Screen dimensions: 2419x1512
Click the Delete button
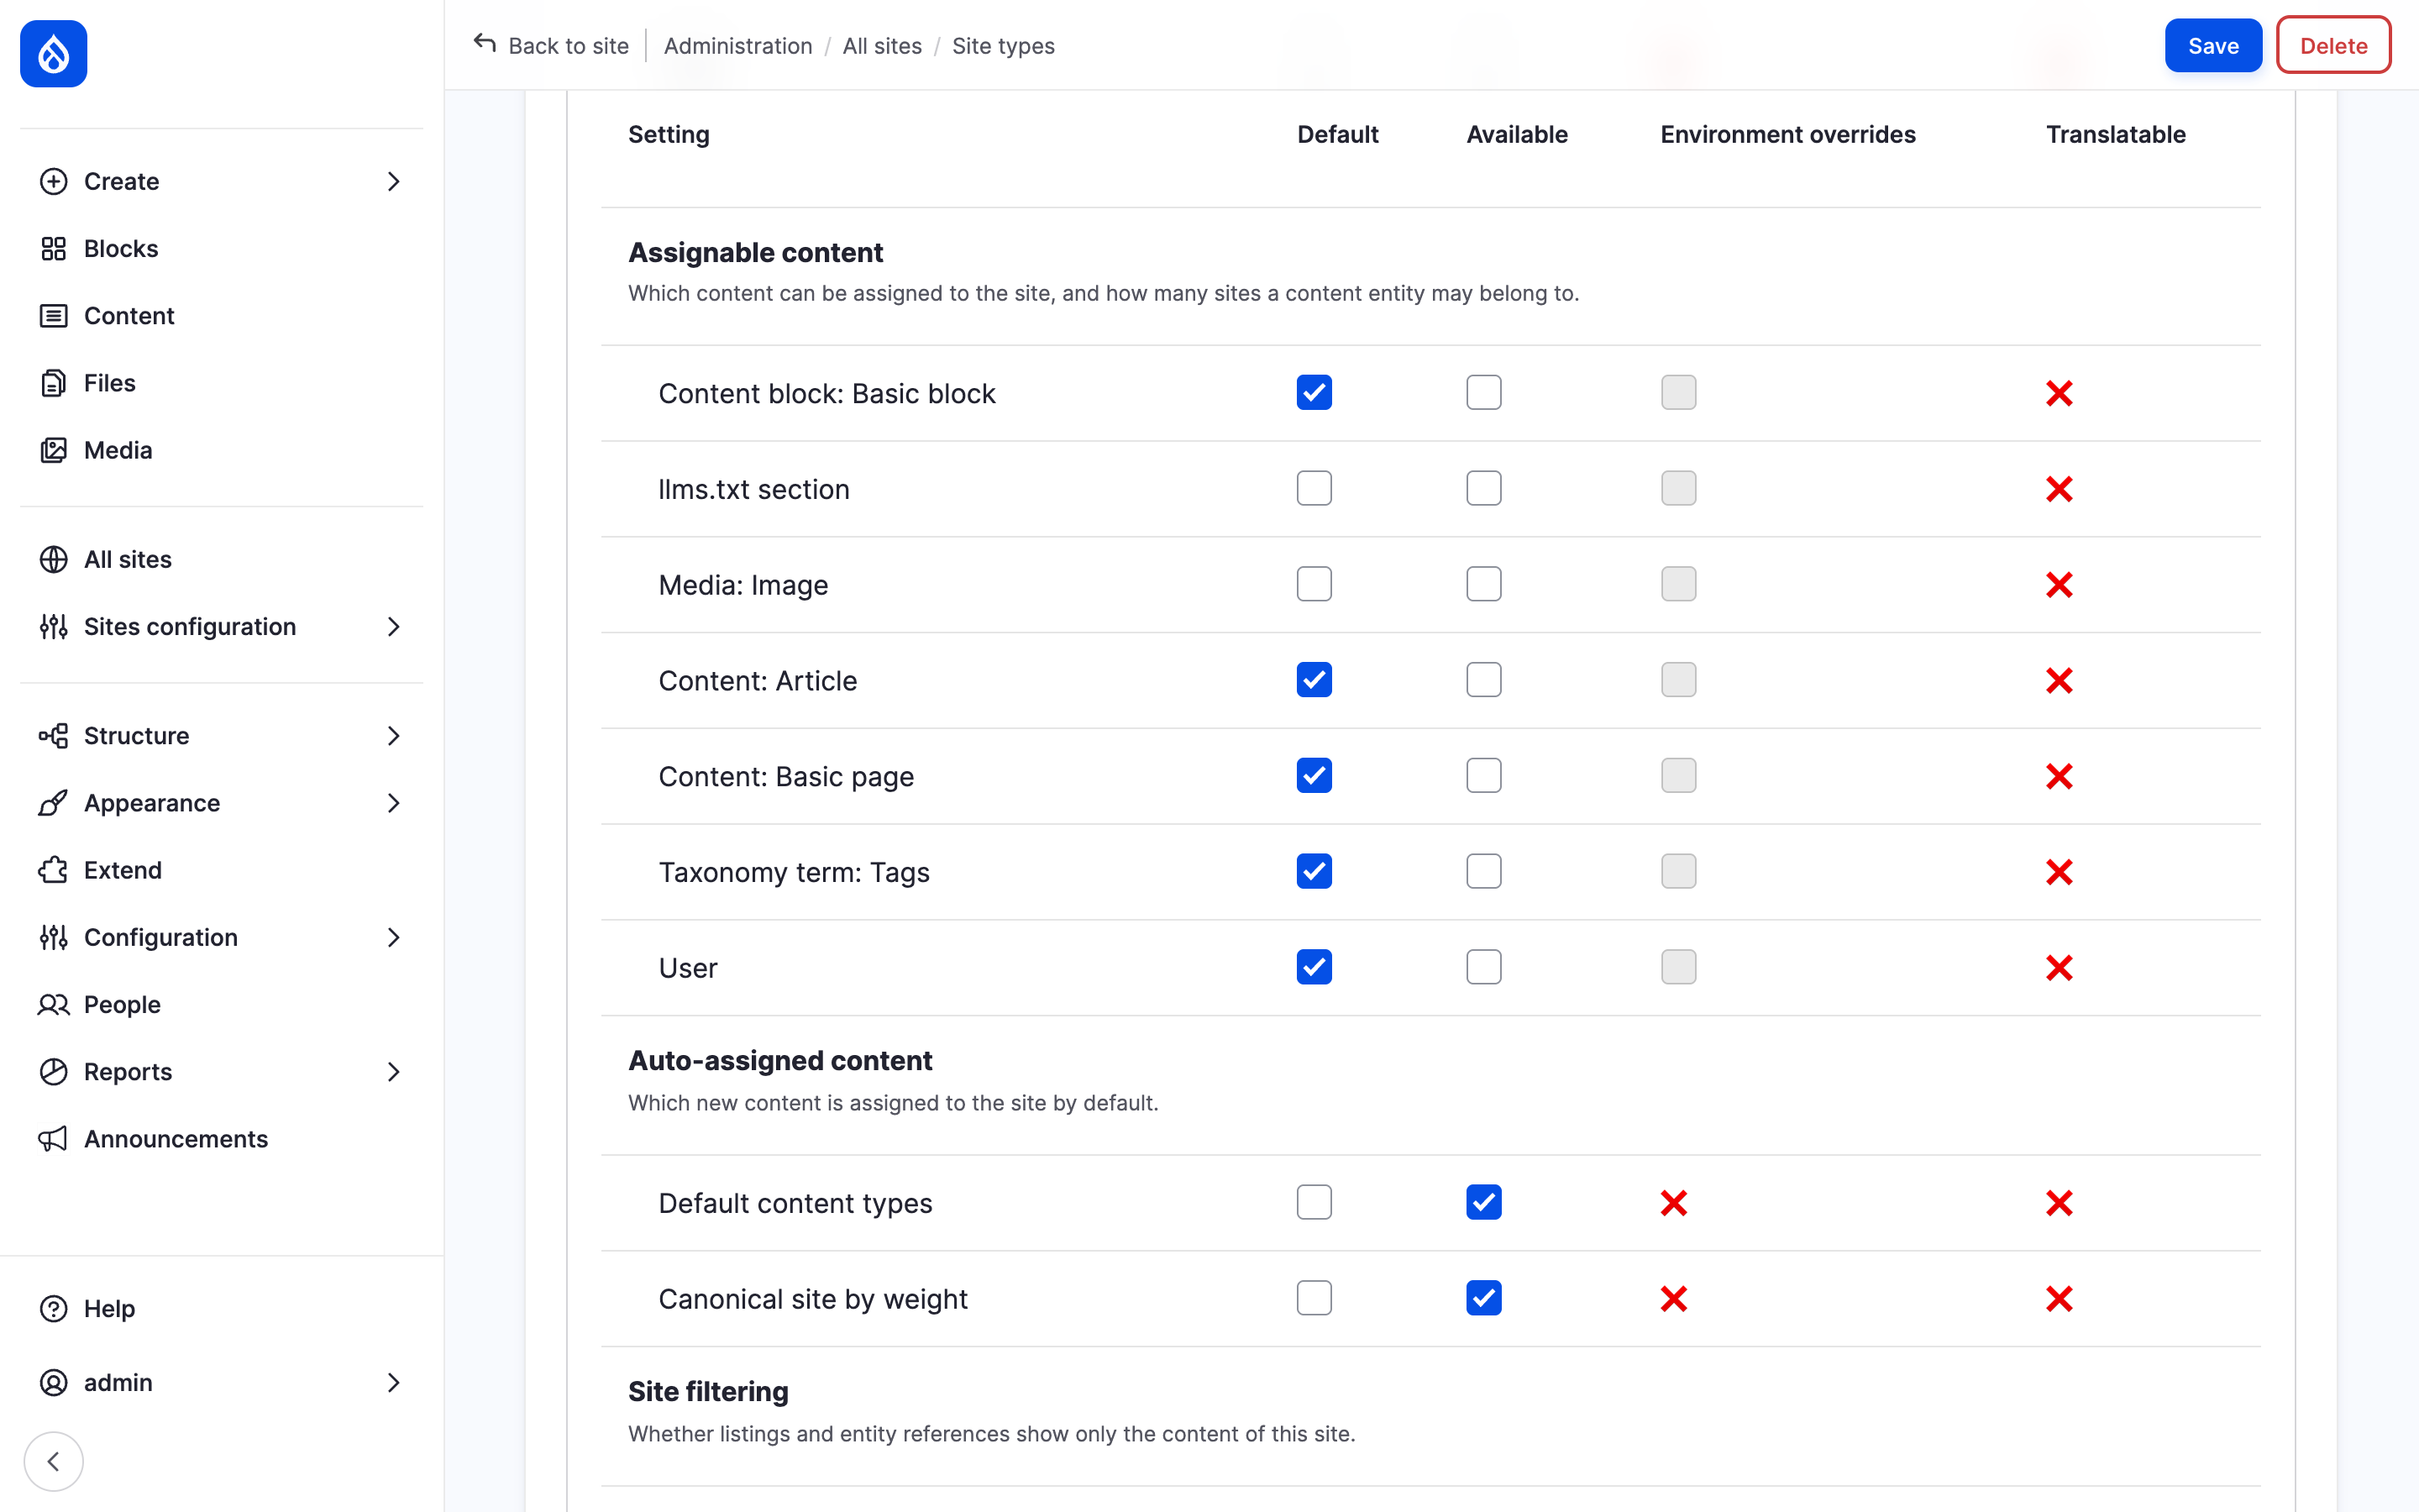click(2333, 46)
